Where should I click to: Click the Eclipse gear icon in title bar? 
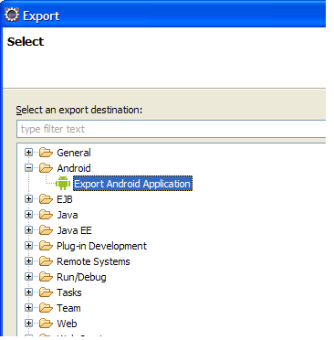pos(12,15)
